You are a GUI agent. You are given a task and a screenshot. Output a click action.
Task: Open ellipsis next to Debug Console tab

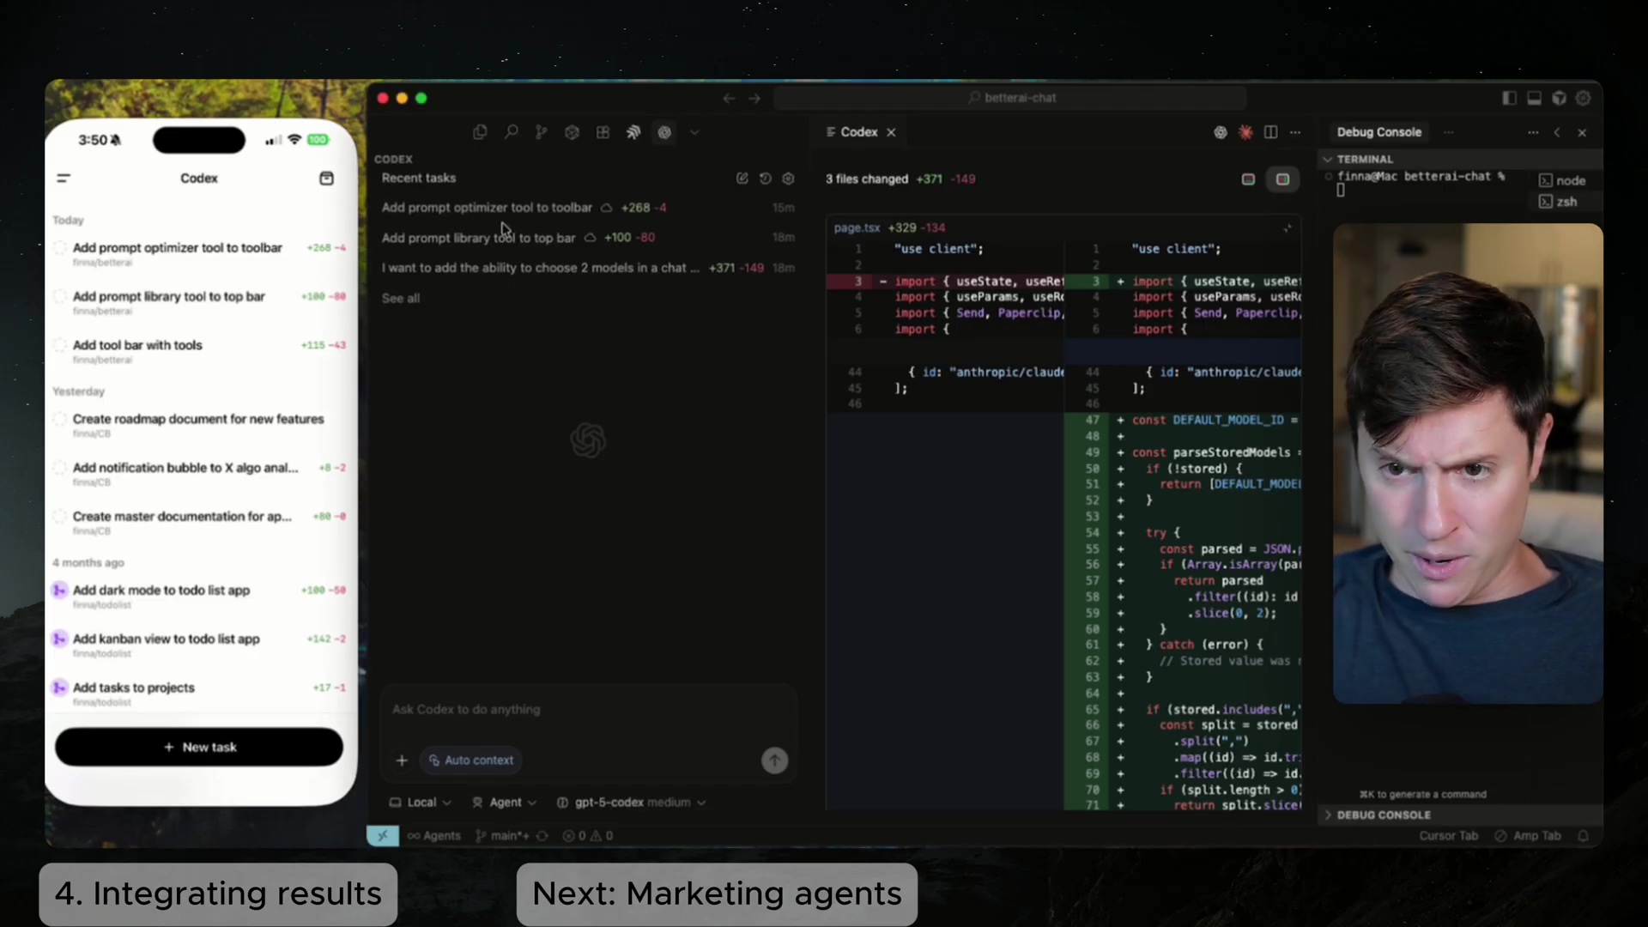1448,132
